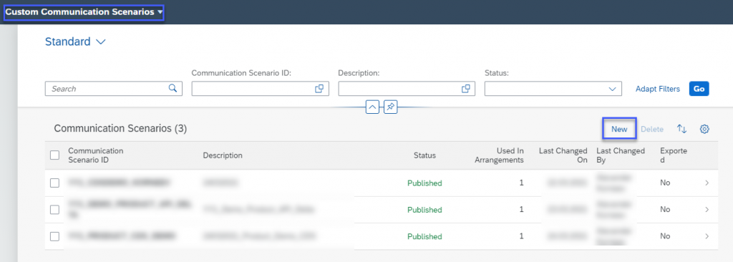Open Custom Communication Scenarios title menu
The height and width of the screenshot is (262, 733).
pos(84,12)
